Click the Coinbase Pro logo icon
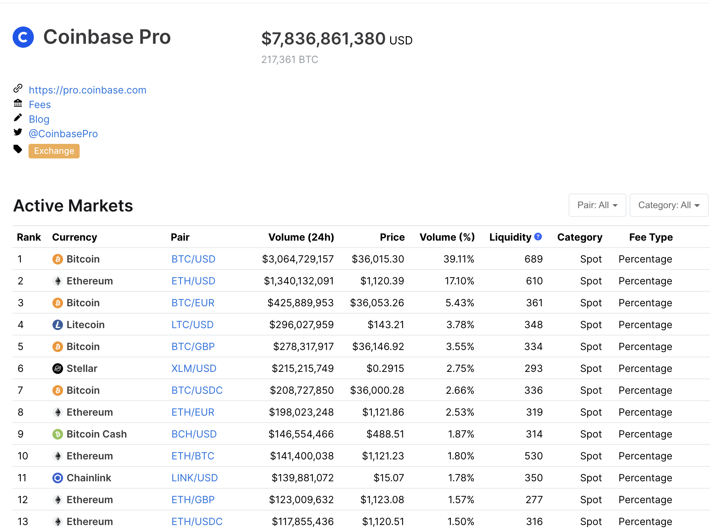Screen dimensions: 710x531 (x=23, y=37)
